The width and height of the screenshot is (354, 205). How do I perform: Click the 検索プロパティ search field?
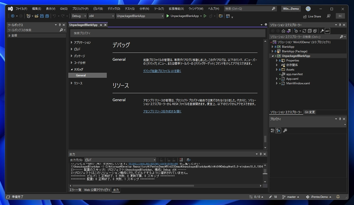[x=167, y=33]
